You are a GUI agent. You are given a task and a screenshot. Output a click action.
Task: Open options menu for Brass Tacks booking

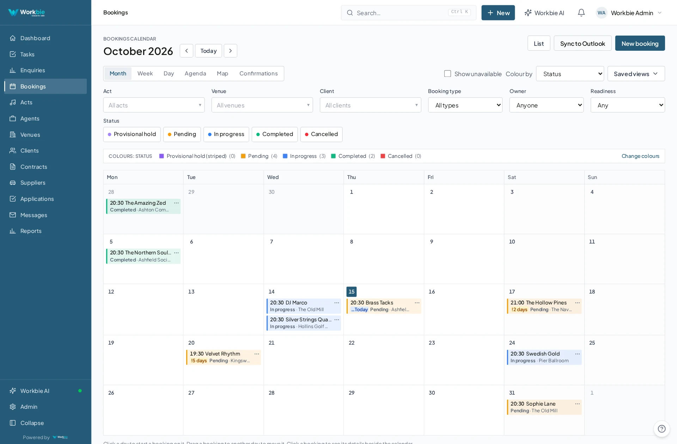tap(417, 303)
